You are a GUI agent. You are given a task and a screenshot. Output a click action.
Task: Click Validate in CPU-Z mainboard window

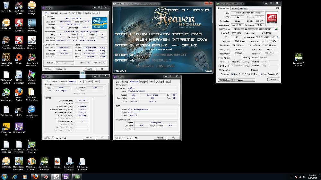click(x=160, y=138)
